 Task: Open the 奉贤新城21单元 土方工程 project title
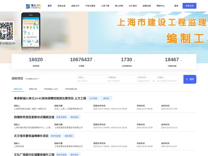50,98
